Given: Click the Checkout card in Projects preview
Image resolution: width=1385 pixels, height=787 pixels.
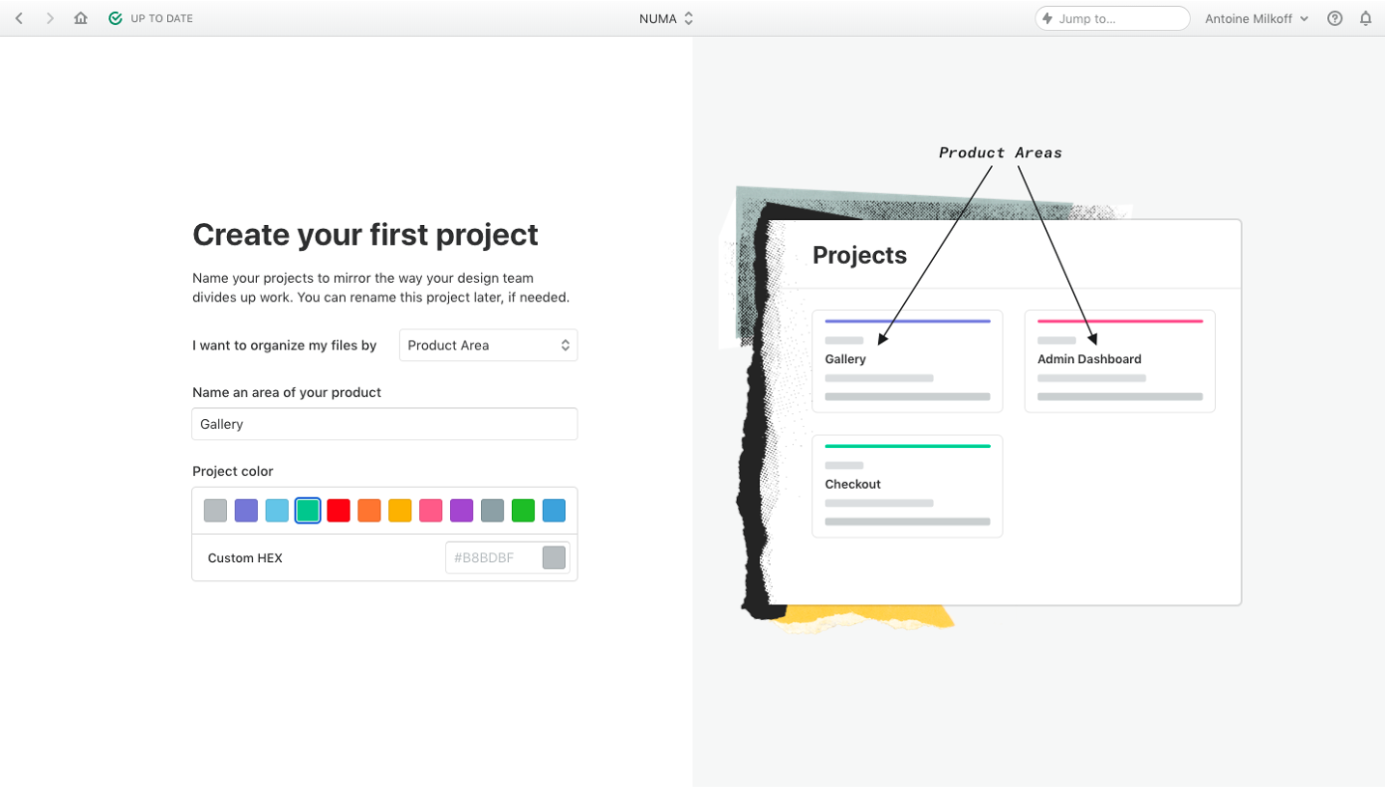Looking at the screenshot, I should 908,486.
